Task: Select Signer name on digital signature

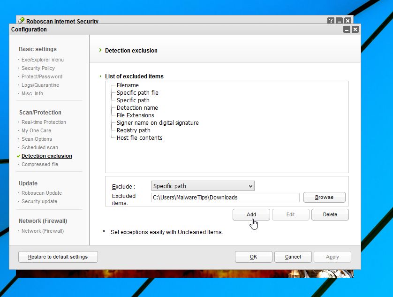Action: [x=158, y=123]
